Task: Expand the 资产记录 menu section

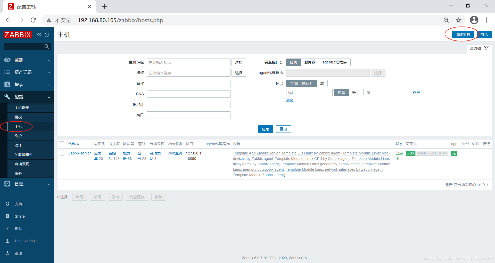Action: click(27, 72)
